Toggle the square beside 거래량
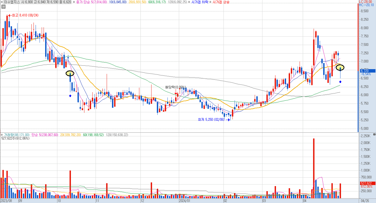This screenshot has height=203, width=376. (2, 135)
